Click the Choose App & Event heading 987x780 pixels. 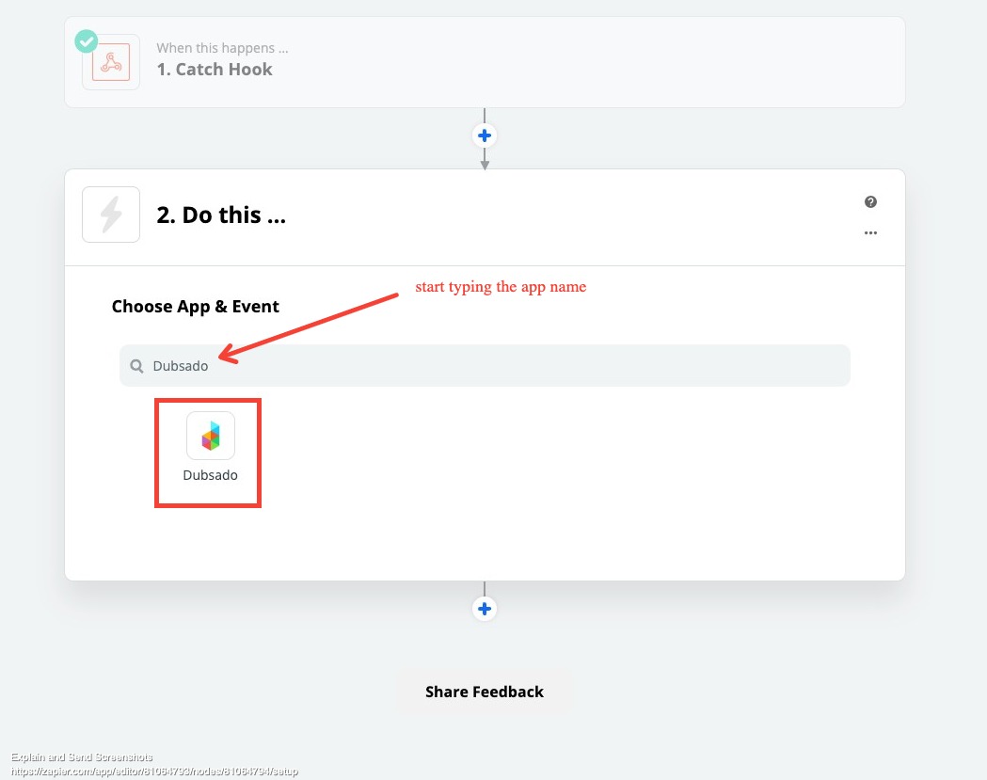coord(195,307)
